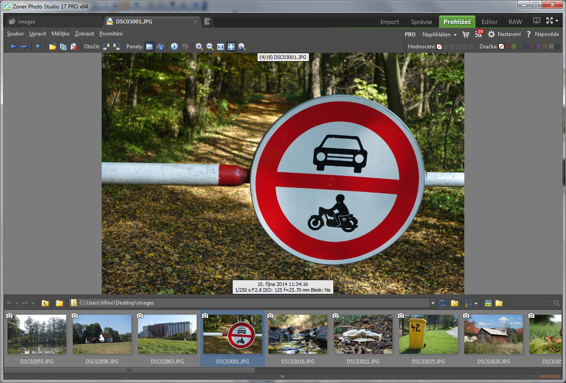The width and height of the screenshot is (566, 383).
Task: Go to next image with right arrow
Action: pos(24,47)
